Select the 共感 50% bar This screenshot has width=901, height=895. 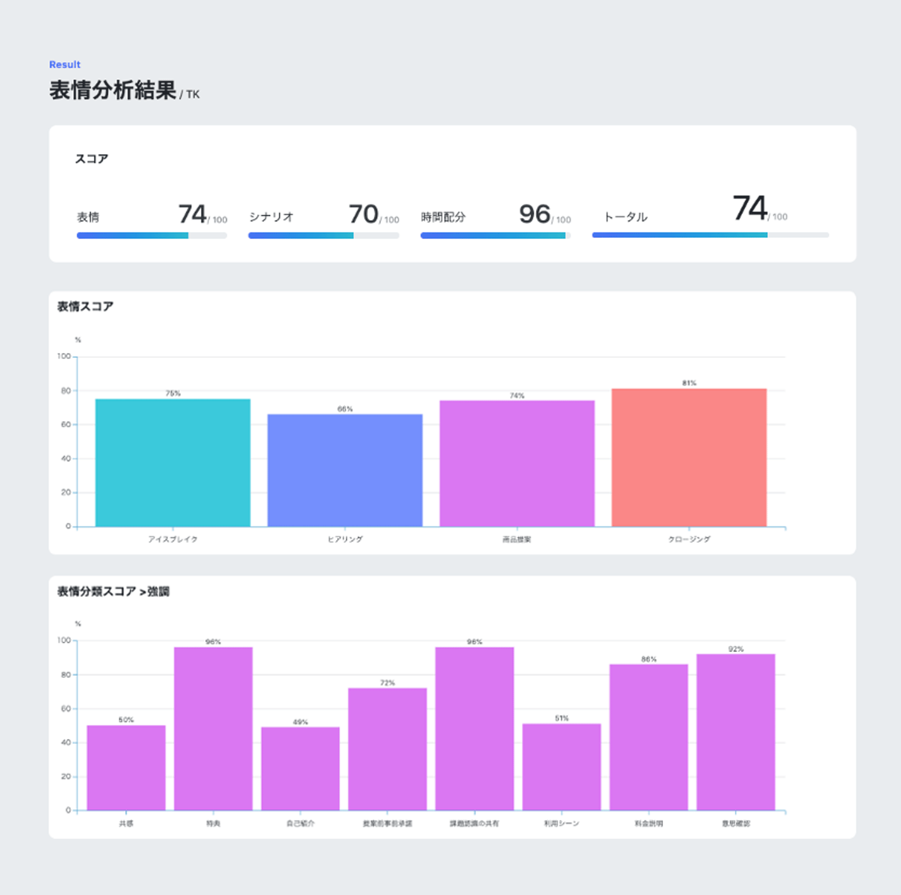pyautogui.click(x=127, y=768)
